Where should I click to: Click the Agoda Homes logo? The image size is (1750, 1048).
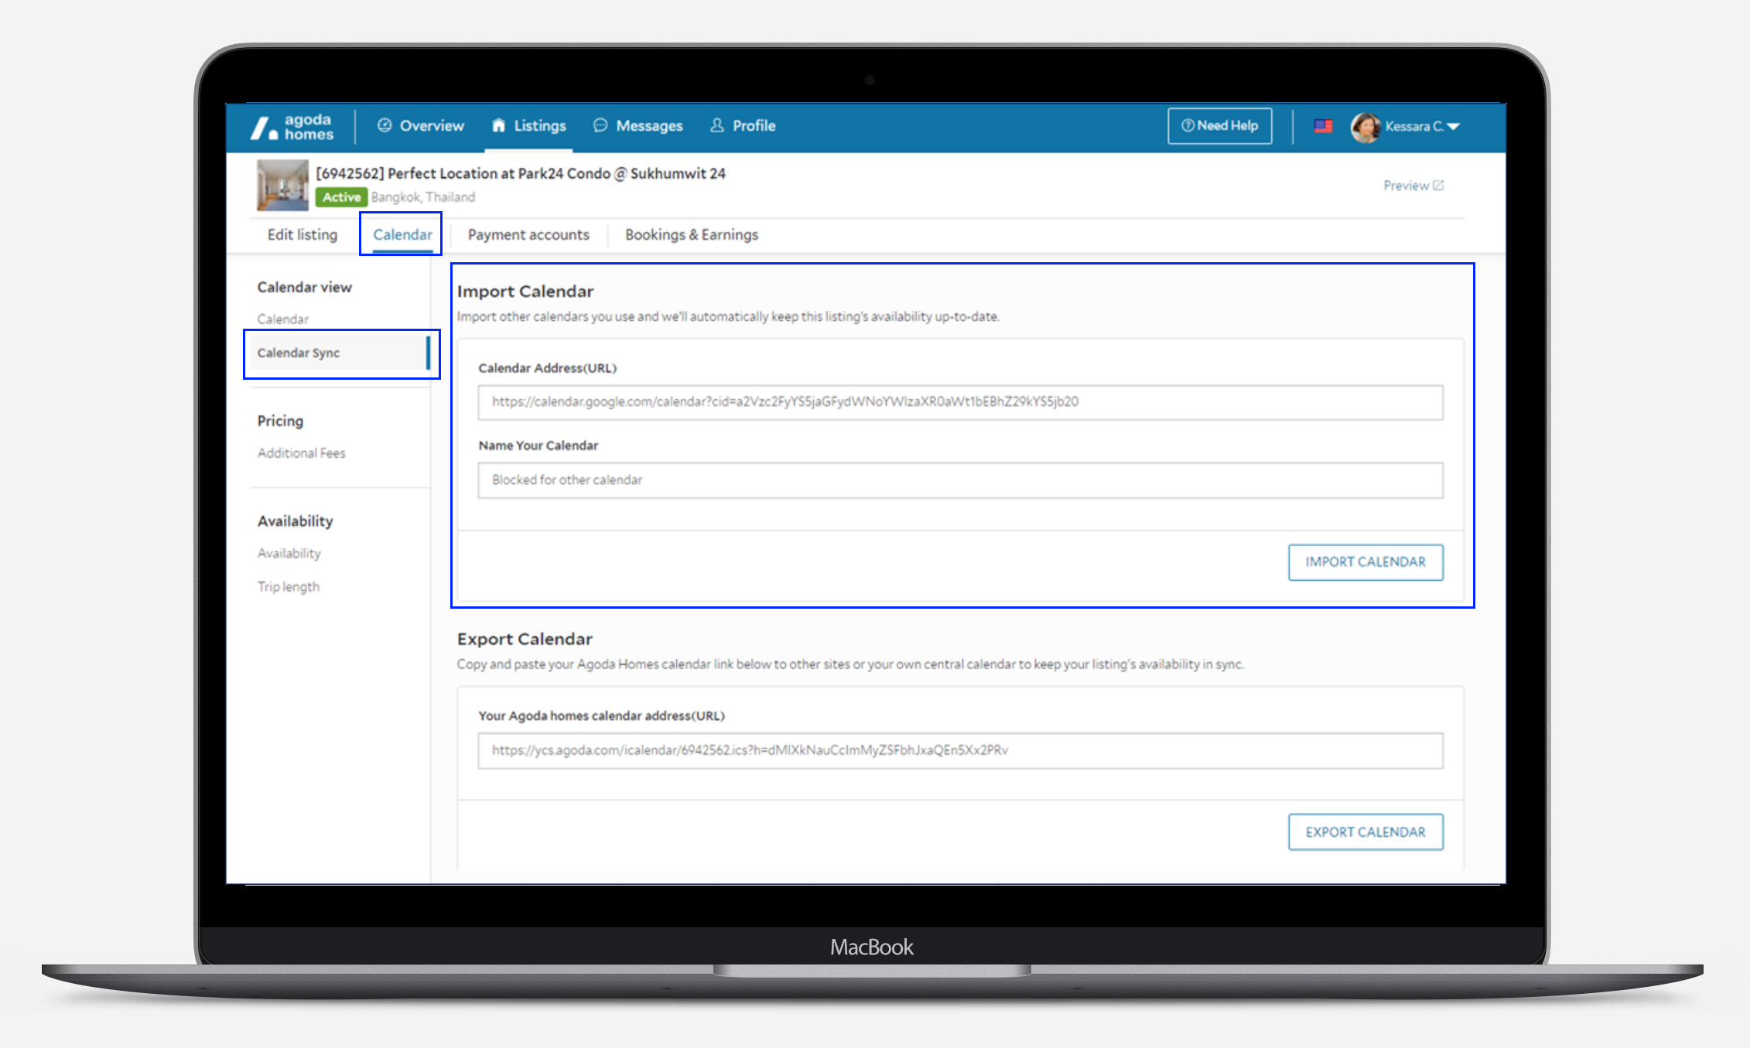point(292,127)
